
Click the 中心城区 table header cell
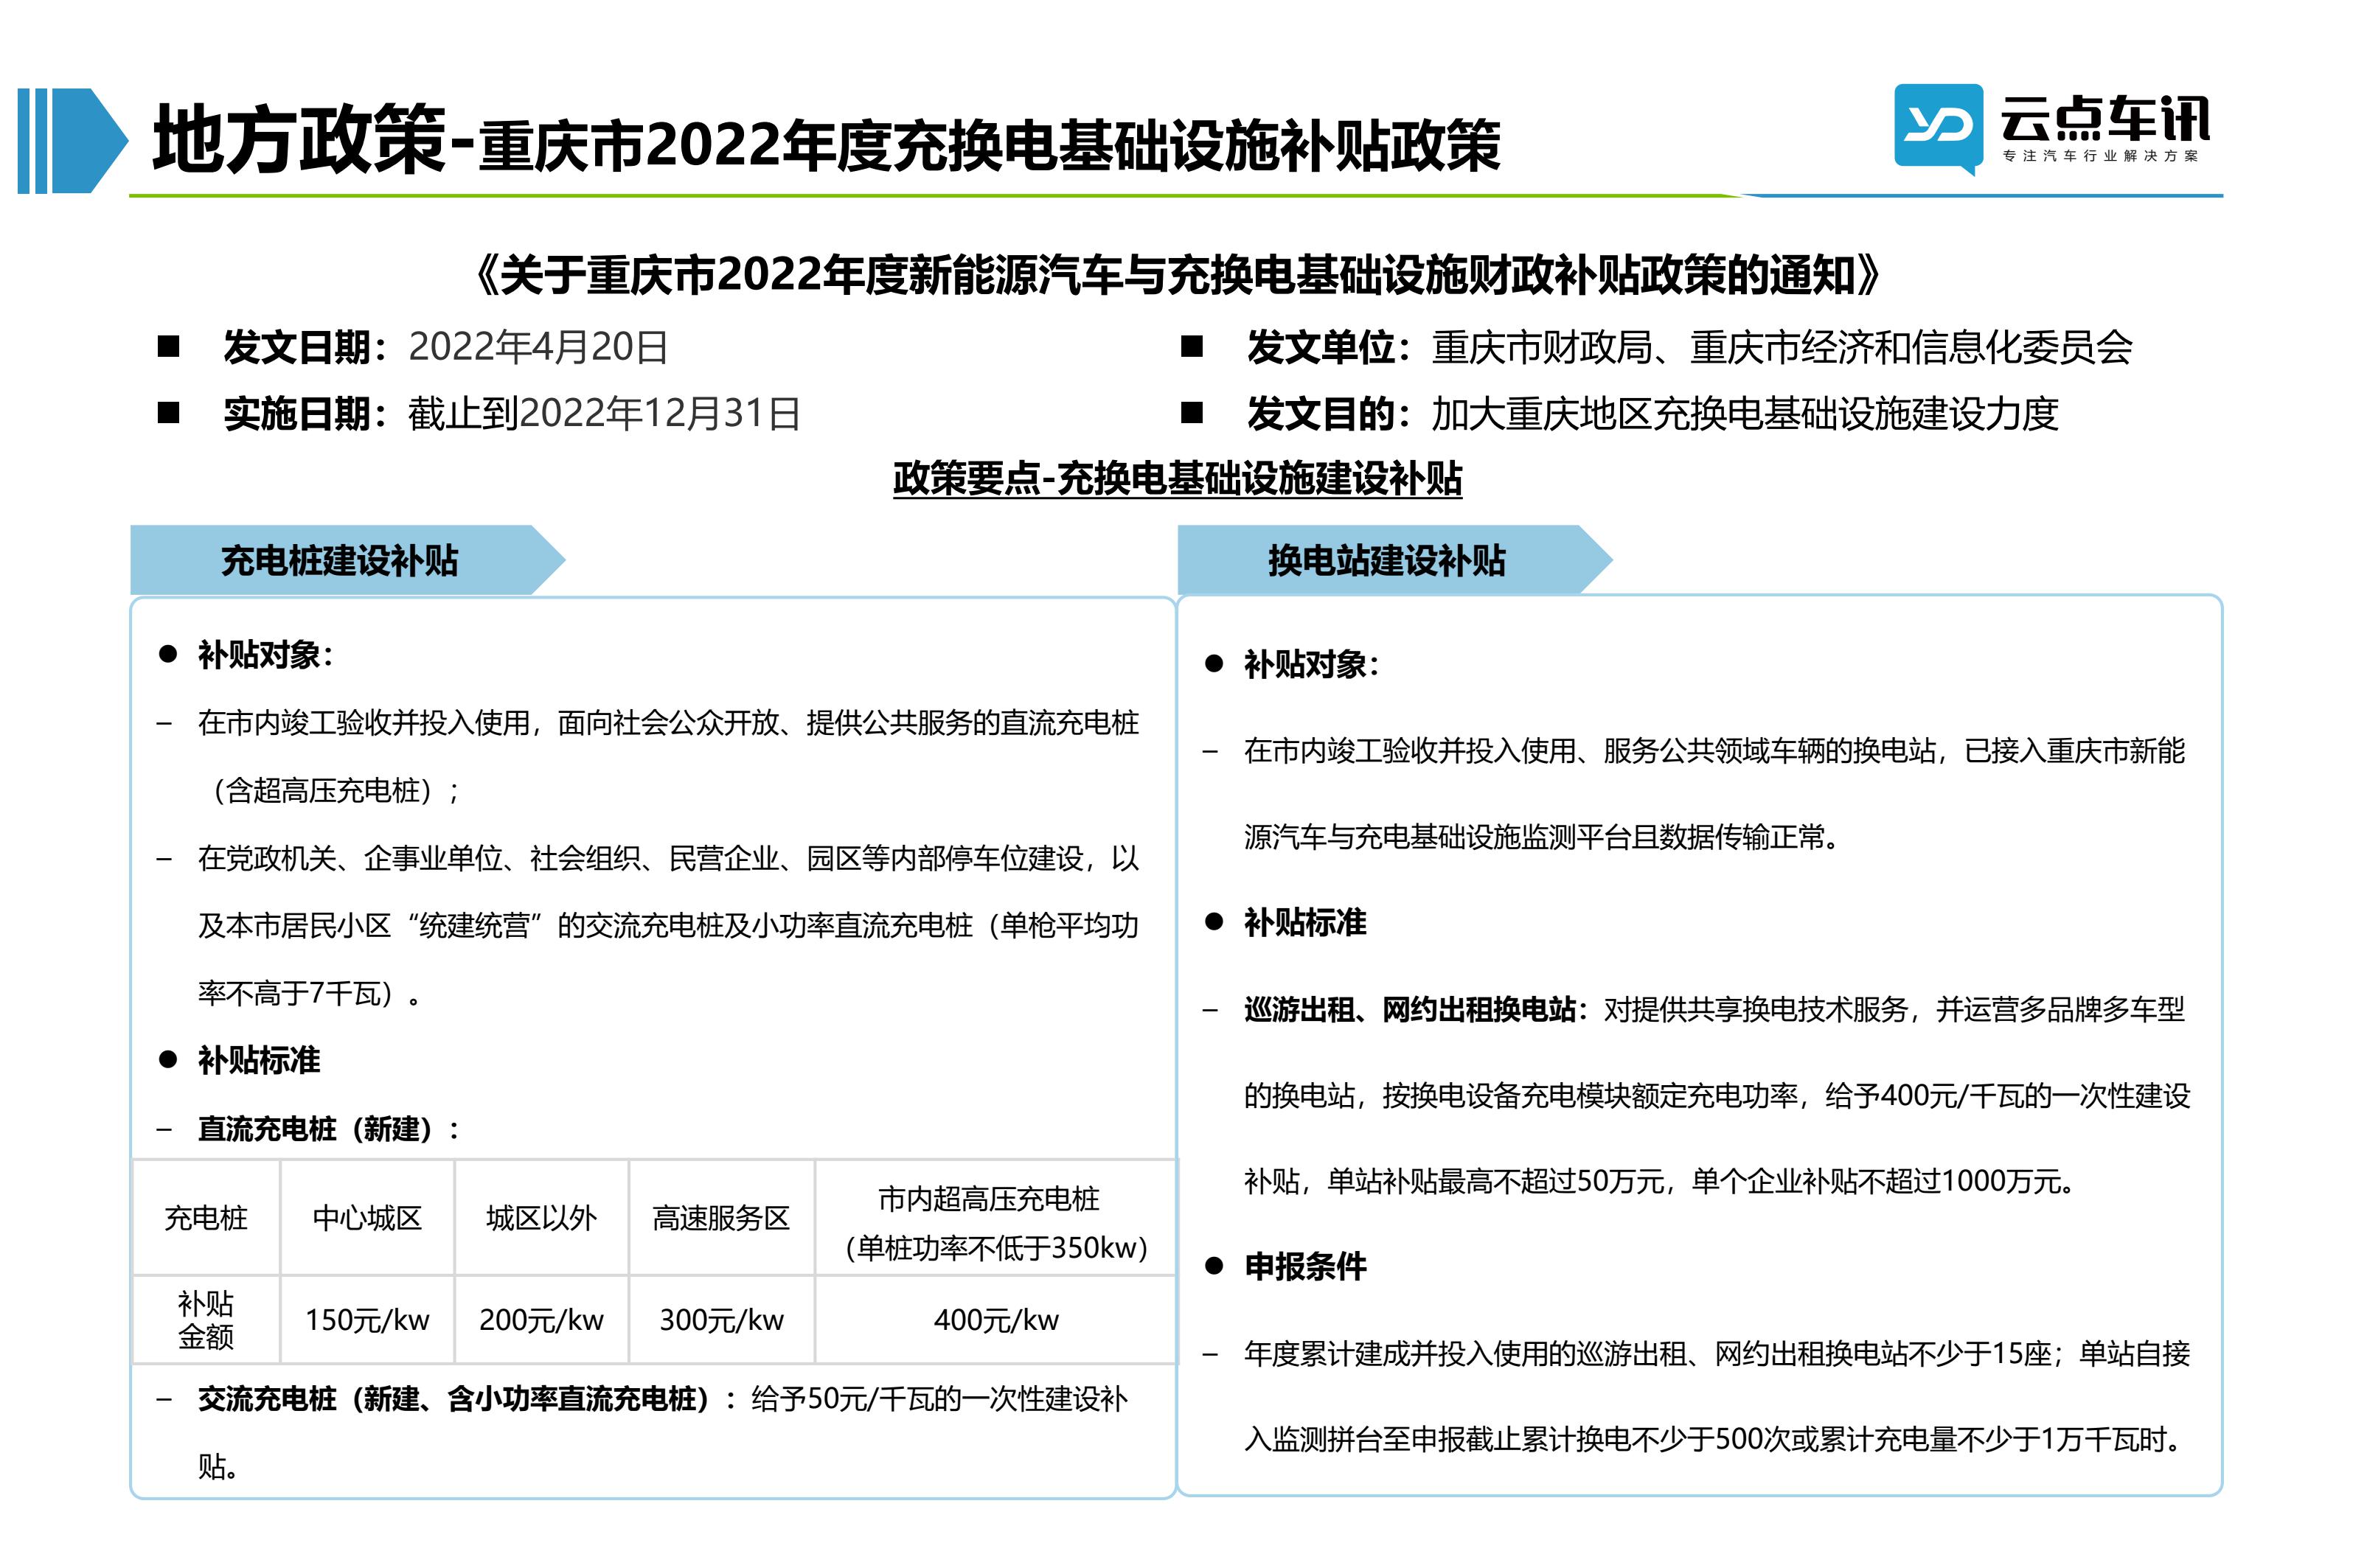367,1218
